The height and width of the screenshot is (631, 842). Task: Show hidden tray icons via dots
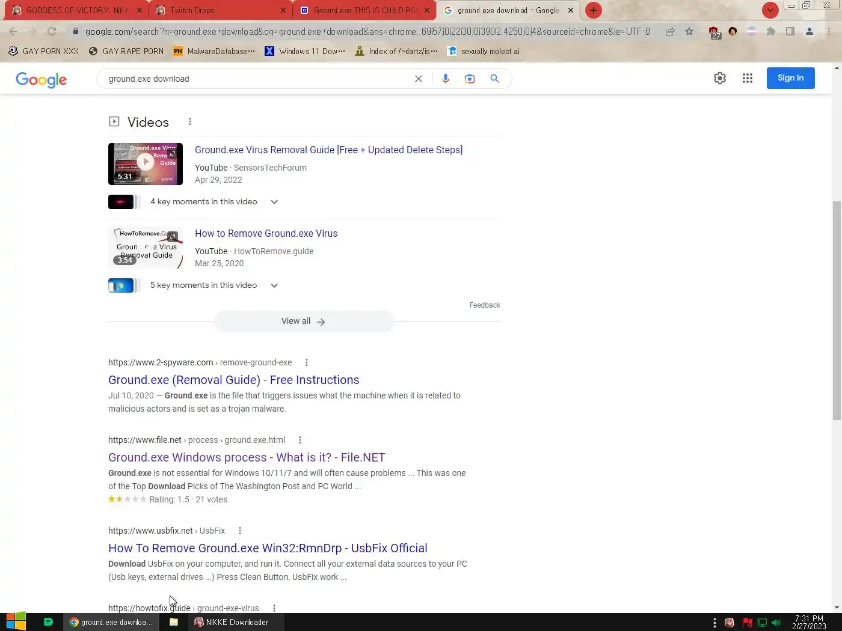tap(714, 623)
